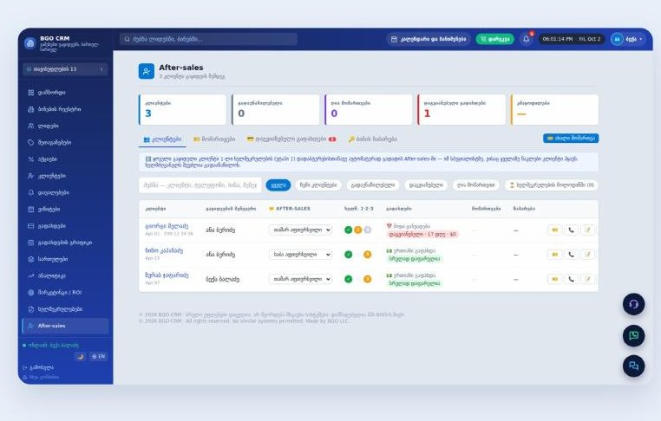Open the notification bell with red badge

527,39
